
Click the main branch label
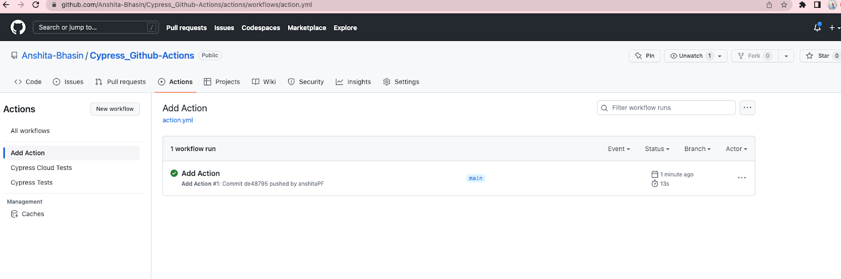pos(476,178)
